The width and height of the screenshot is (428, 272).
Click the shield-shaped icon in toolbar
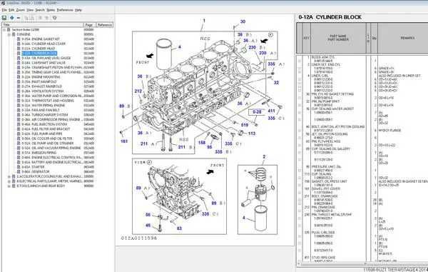(55, 18)
